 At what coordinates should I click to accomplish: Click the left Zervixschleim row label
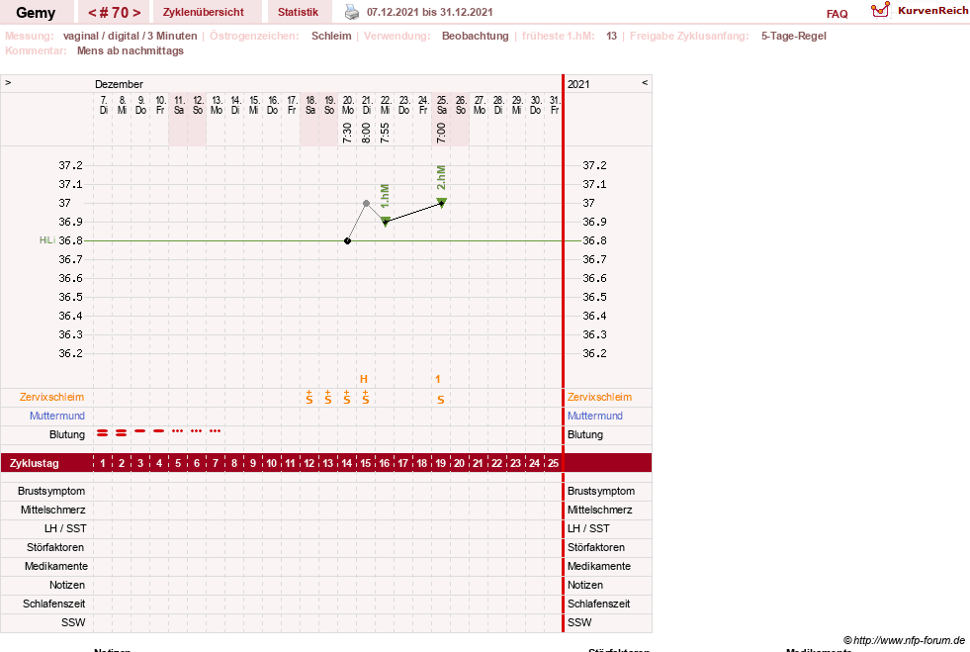click(51, 397)
